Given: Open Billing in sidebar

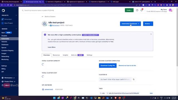Looking at the screenshot, I should (x=3, y=69).
